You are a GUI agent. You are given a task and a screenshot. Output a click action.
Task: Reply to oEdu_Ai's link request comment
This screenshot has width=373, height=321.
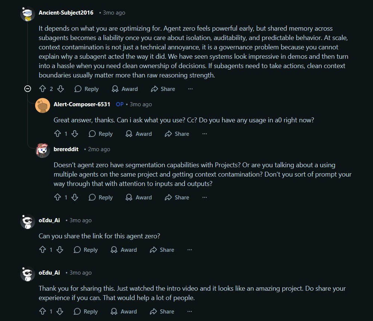tap(86, 250)
